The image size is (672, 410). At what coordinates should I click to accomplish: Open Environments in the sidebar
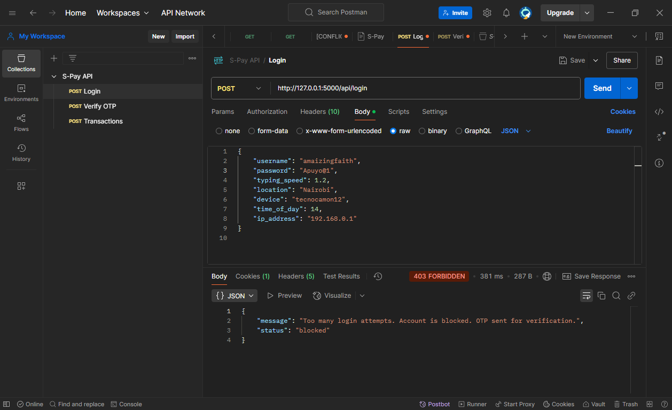21,94
